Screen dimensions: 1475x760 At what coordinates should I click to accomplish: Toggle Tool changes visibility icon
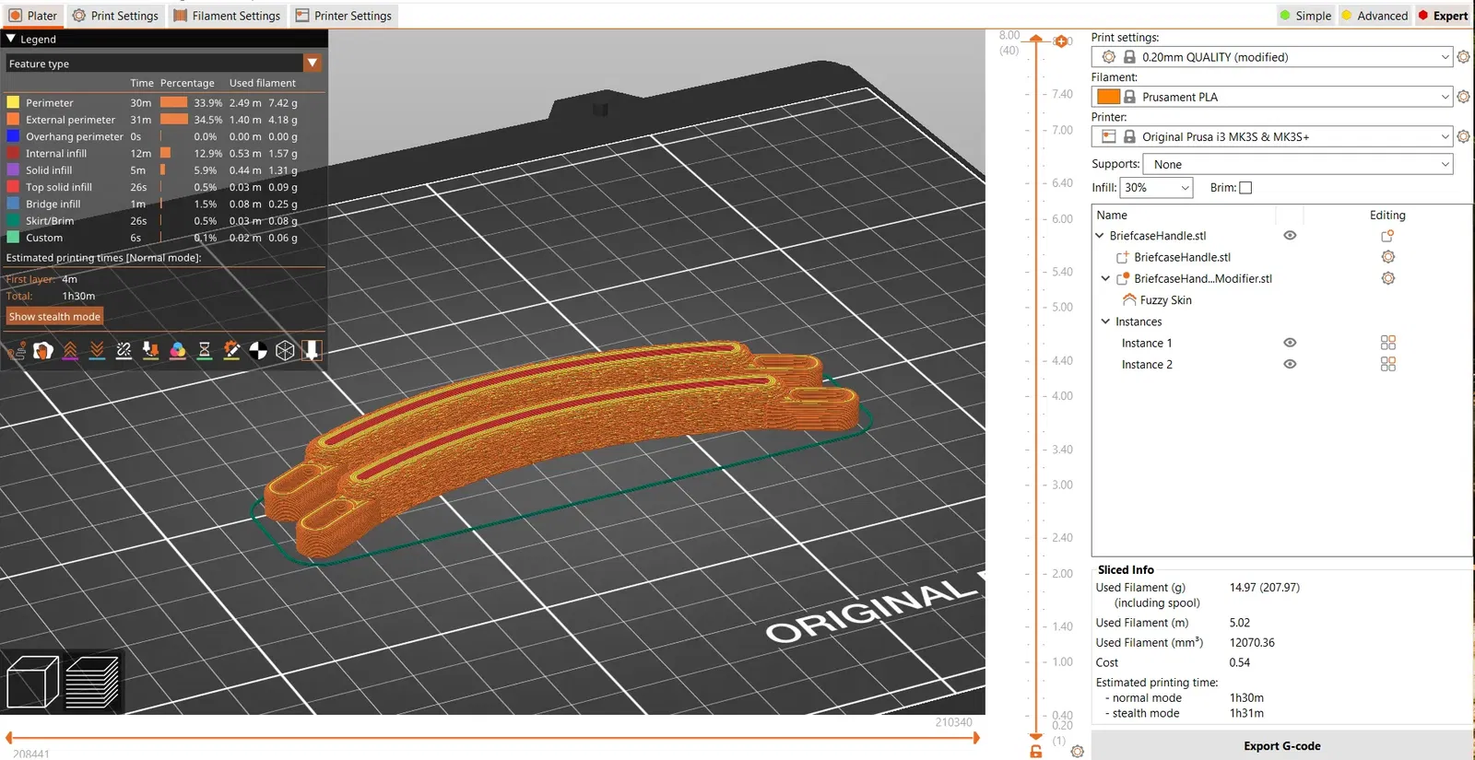click(151, 350)
